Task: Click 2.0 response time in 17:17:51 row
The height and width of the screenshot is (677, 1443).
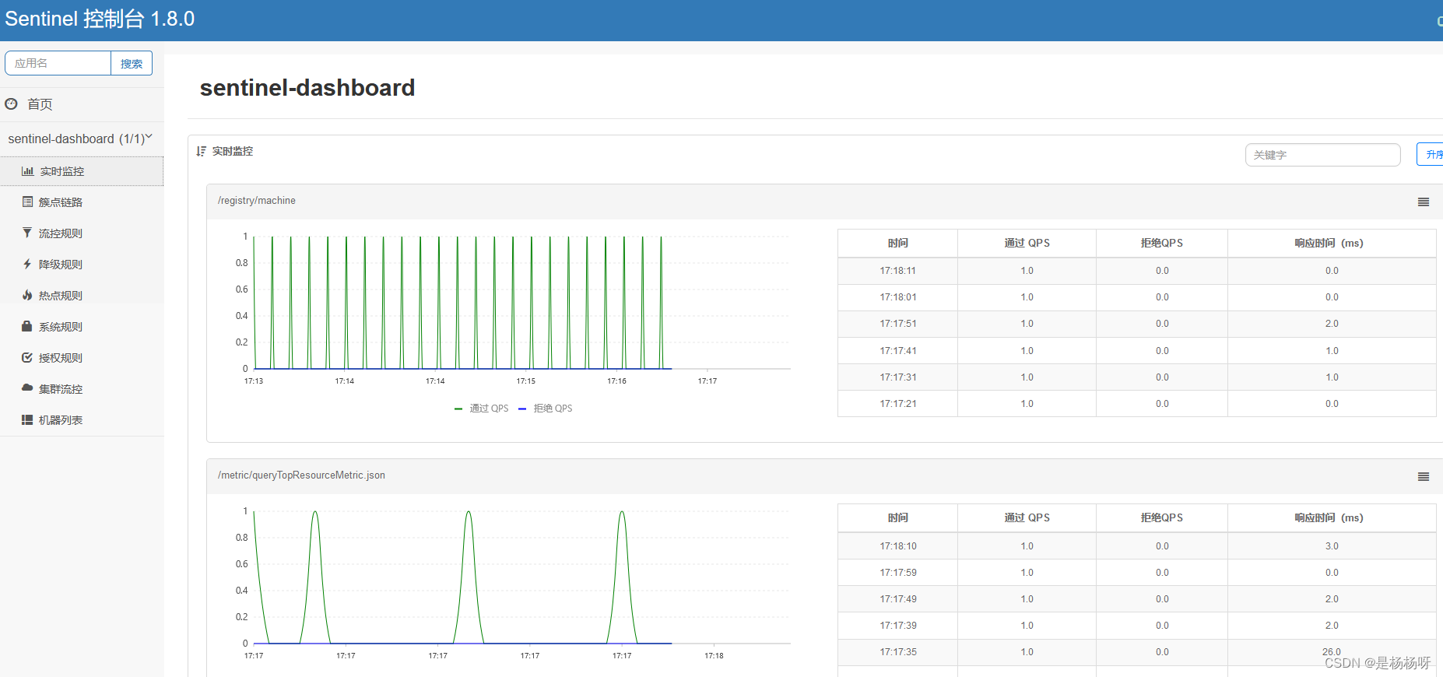Action: point(1332,324)
